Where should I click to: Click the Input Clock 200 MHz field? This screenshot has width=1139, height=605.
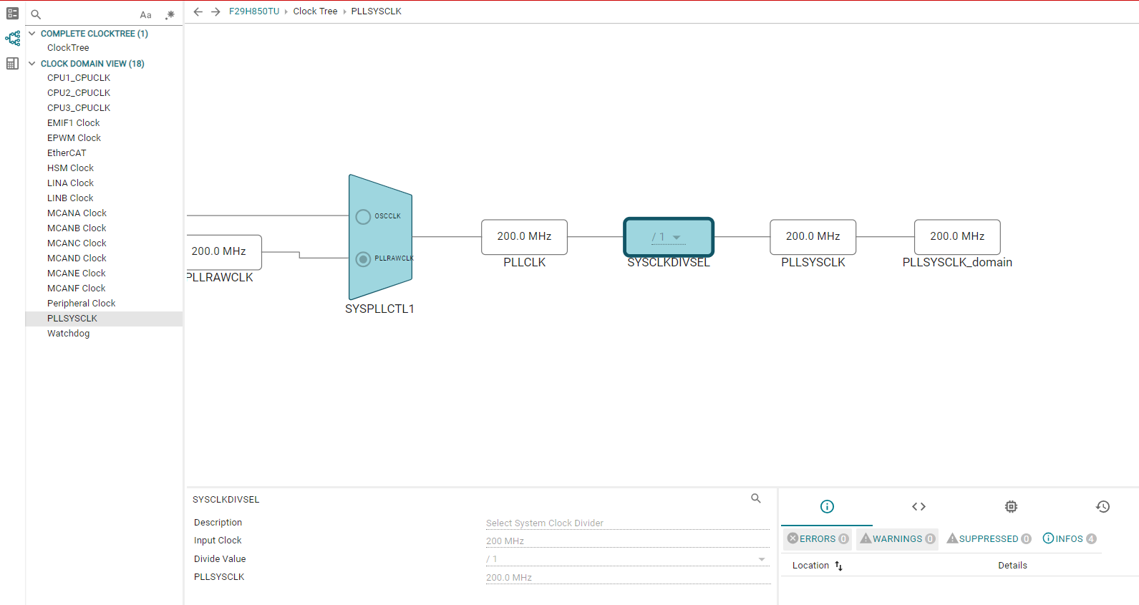[627, 541]
